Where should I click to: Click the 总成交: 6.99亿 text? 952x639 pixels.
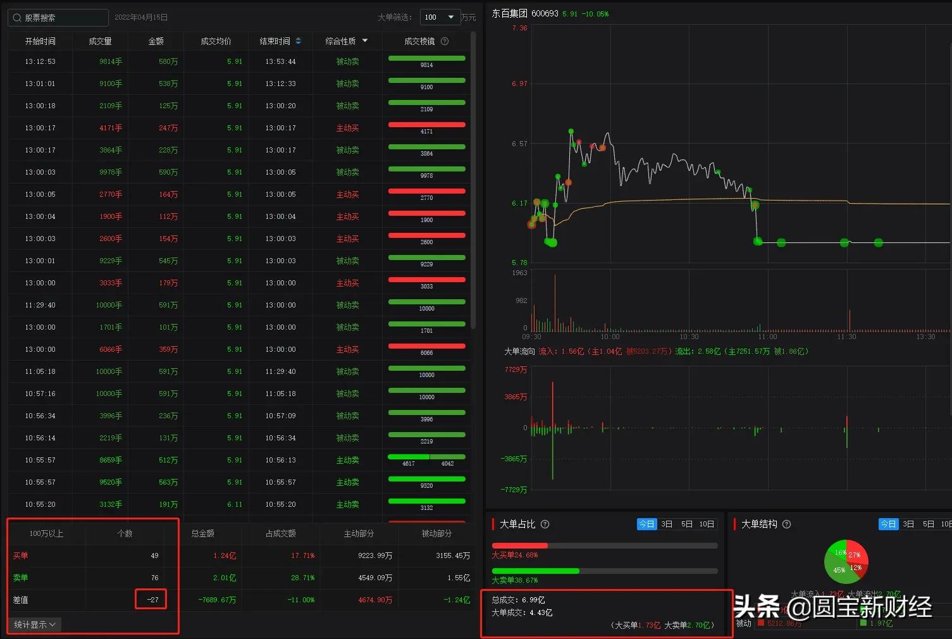[518, 600]
